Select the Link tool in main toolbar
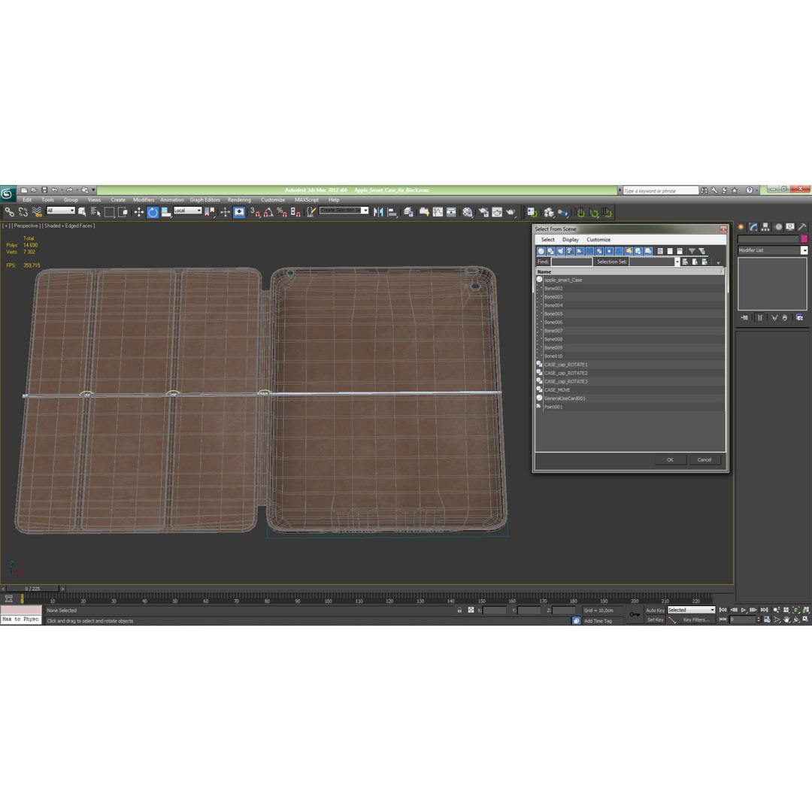The height and width of the screenshot is (812, 812). click(9, 212)
